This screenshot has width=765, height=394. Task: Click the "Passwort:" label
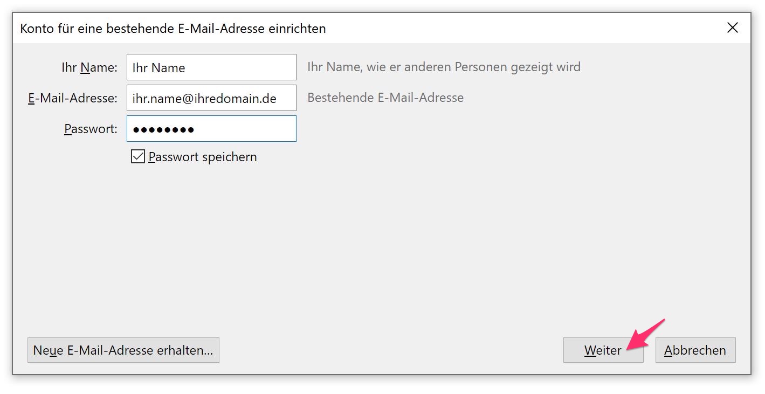(91, 129)
